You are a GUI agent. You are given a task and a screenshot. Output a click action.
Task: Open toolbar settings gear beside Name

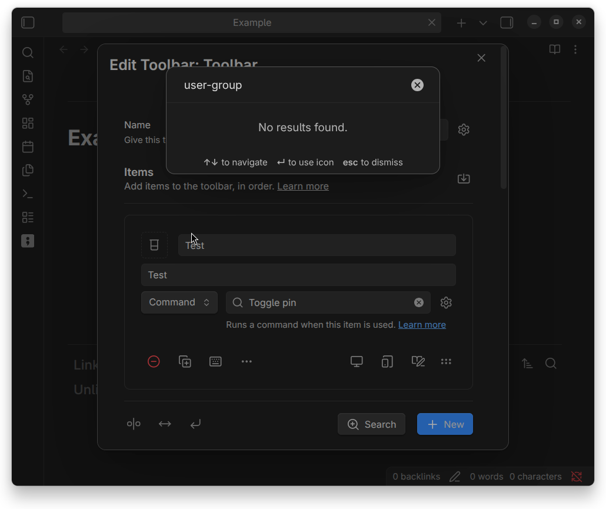point(464,129)
